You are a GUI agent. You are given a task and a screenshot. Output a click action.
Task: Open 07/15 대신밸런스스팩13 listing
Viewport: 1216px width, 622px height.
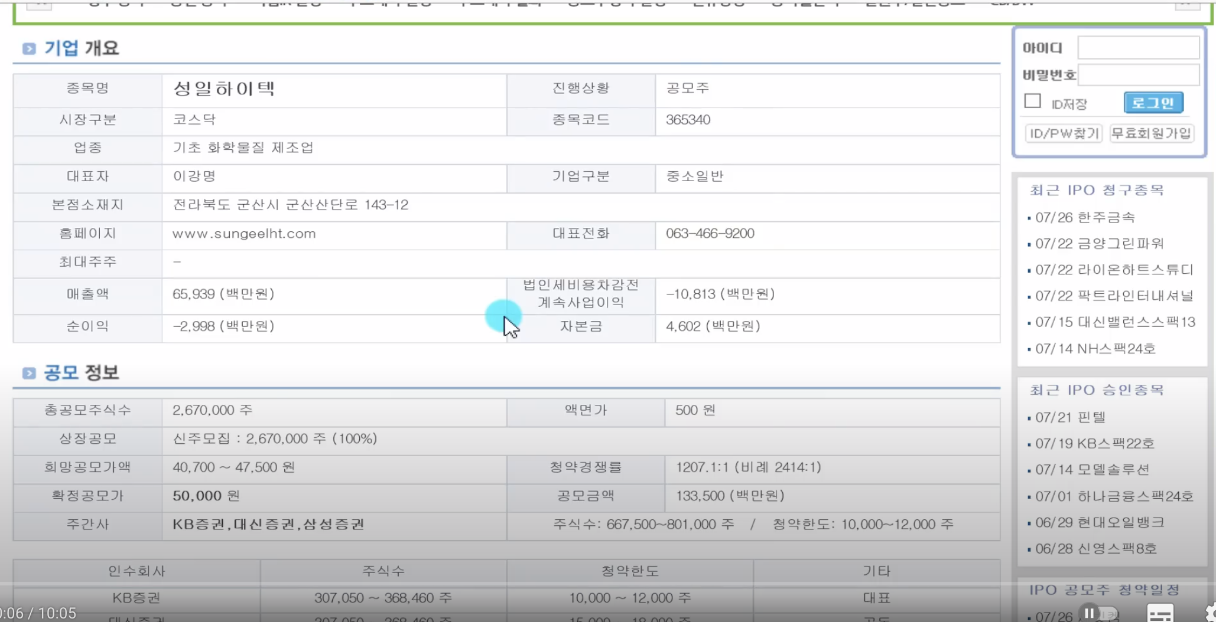click(1115, 322)
